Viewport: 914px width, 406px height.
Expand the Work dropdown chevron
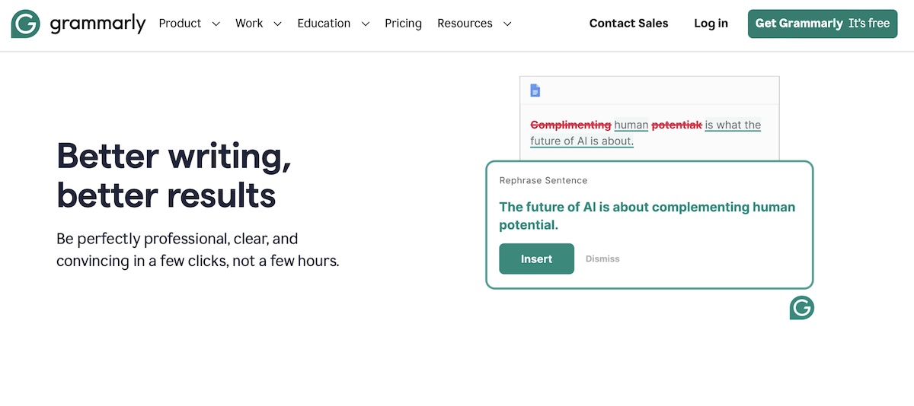click(277, 24)
